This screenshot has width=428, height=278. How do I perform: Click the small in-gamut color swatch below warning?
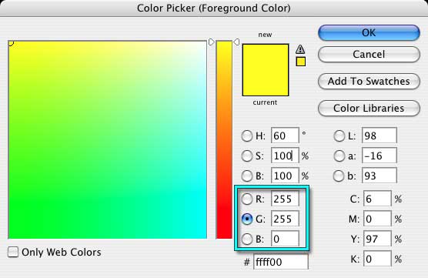[300, 62]
